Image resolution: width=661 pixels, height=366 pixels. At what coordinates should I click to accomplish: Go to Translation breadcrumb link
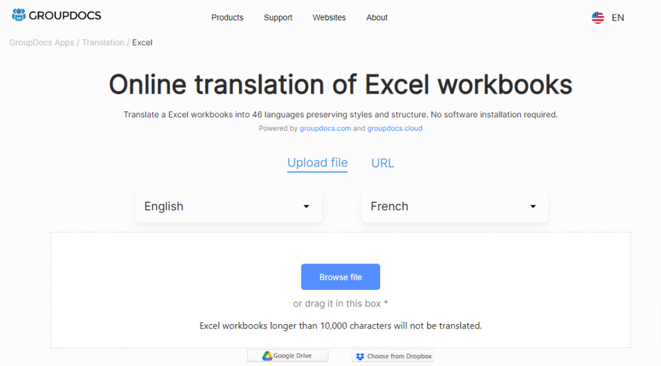(103, 43)
